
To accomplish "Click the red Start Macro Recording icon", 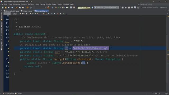I will pyautogui.click(x=58, y=14).
